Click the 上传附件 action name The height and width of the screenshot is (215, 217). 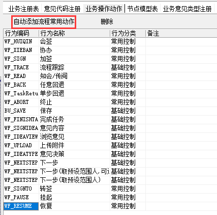point(52,146)
